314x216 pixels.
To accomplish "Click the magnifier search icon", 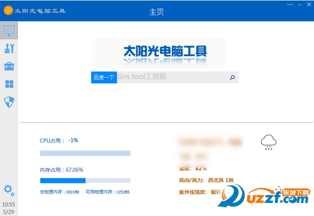I will [x=232, y=78].
